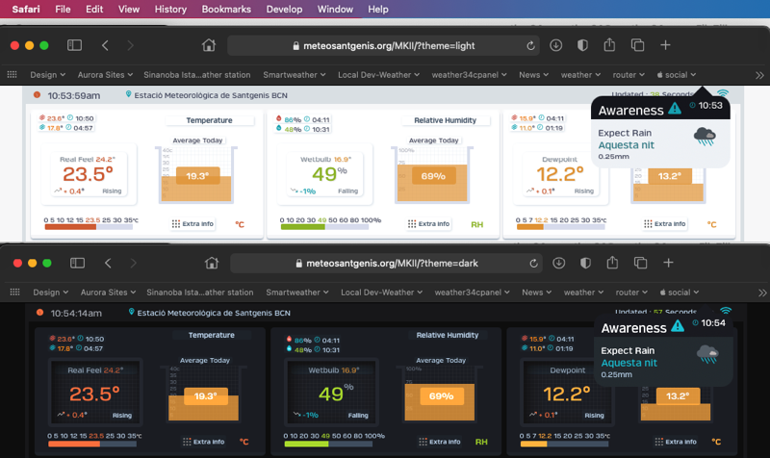Open the Develop menu
Screen dimensions: 770x458
pyautogui.click(x=284, y=9)
